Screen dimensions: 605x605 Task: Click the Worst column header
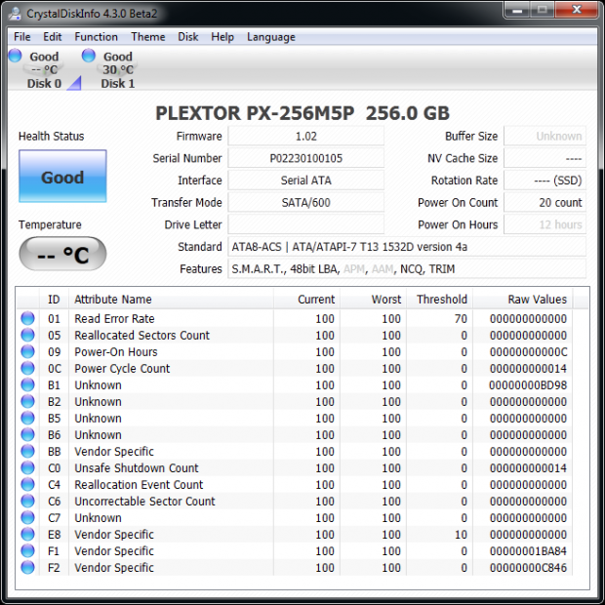click(373, 299)
